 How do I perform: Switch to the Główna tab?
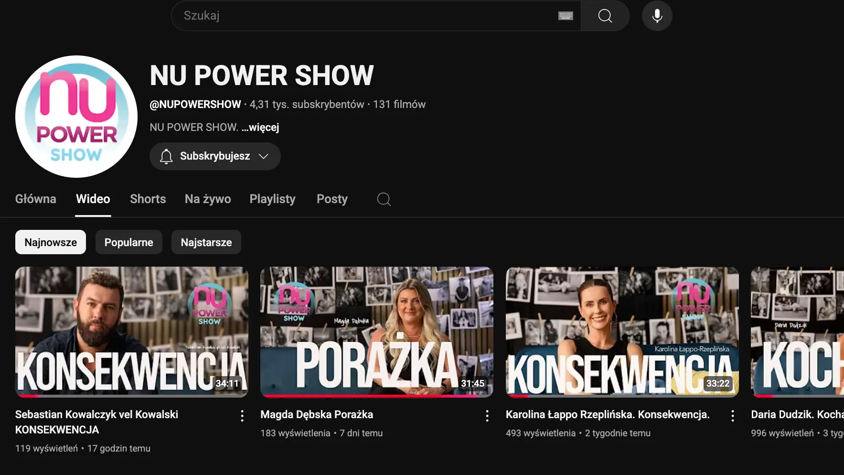(36, 199)
